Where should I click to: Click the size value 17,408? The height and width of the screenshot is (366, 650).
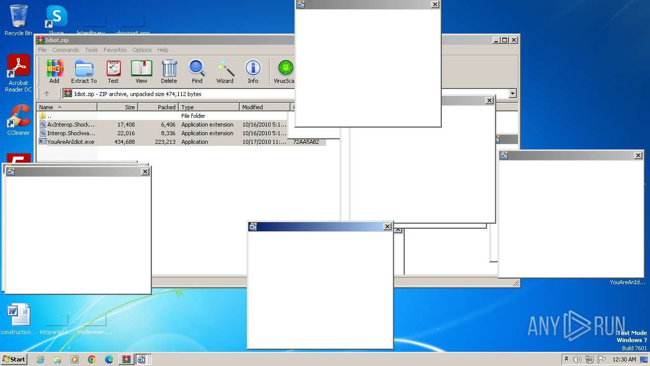[126, 125]
